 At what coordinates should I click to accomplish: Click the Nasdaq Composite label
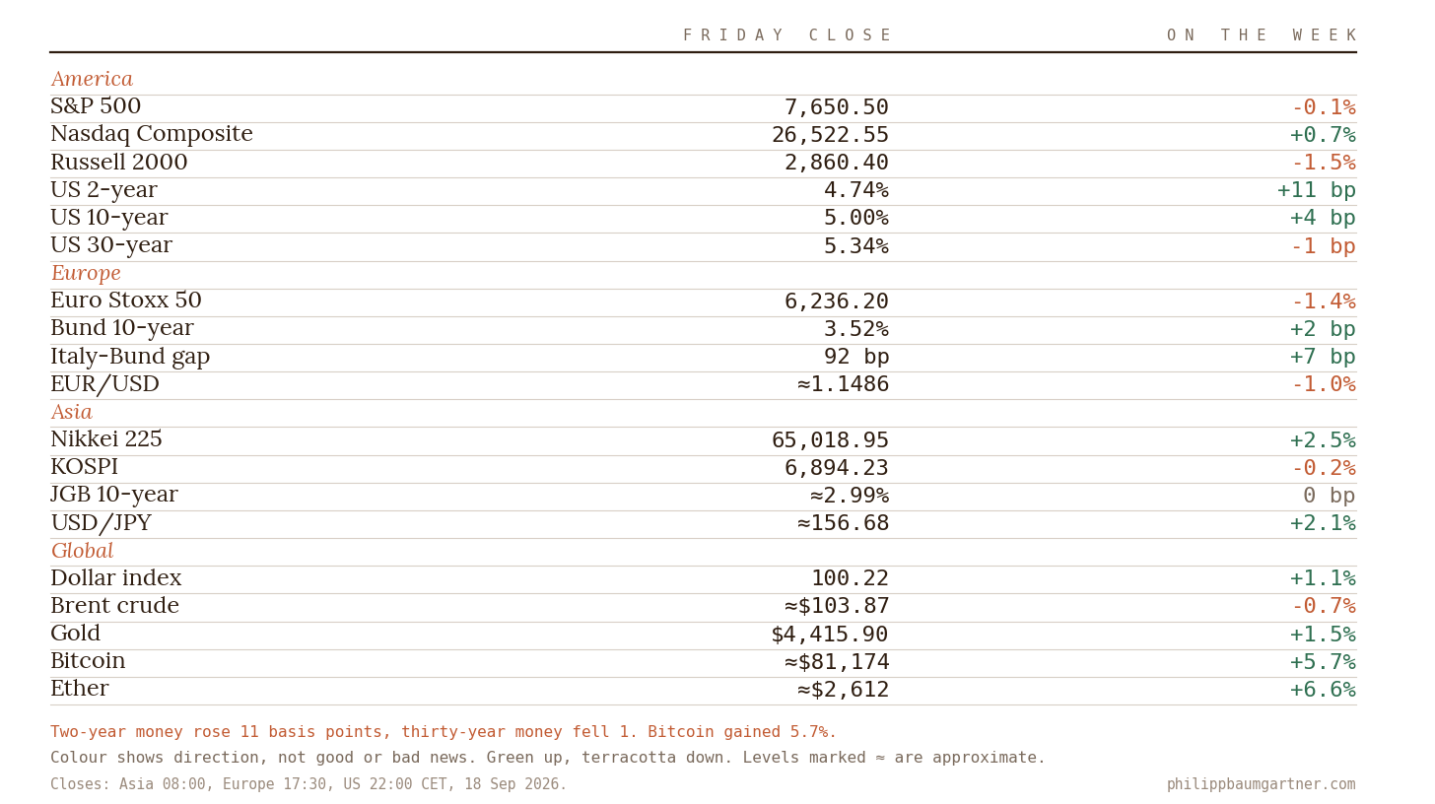(x=152, y=134)
